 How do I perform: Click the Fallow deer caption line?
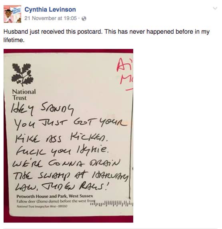(56, 201)
